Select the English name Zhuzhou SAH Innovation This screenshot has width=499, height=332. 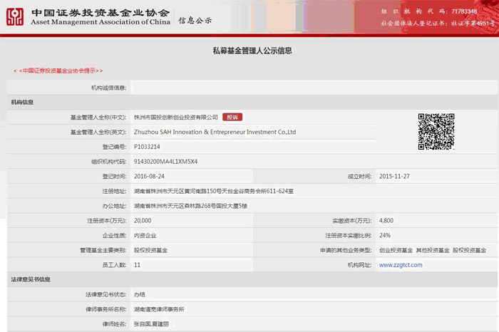(215, 132)
